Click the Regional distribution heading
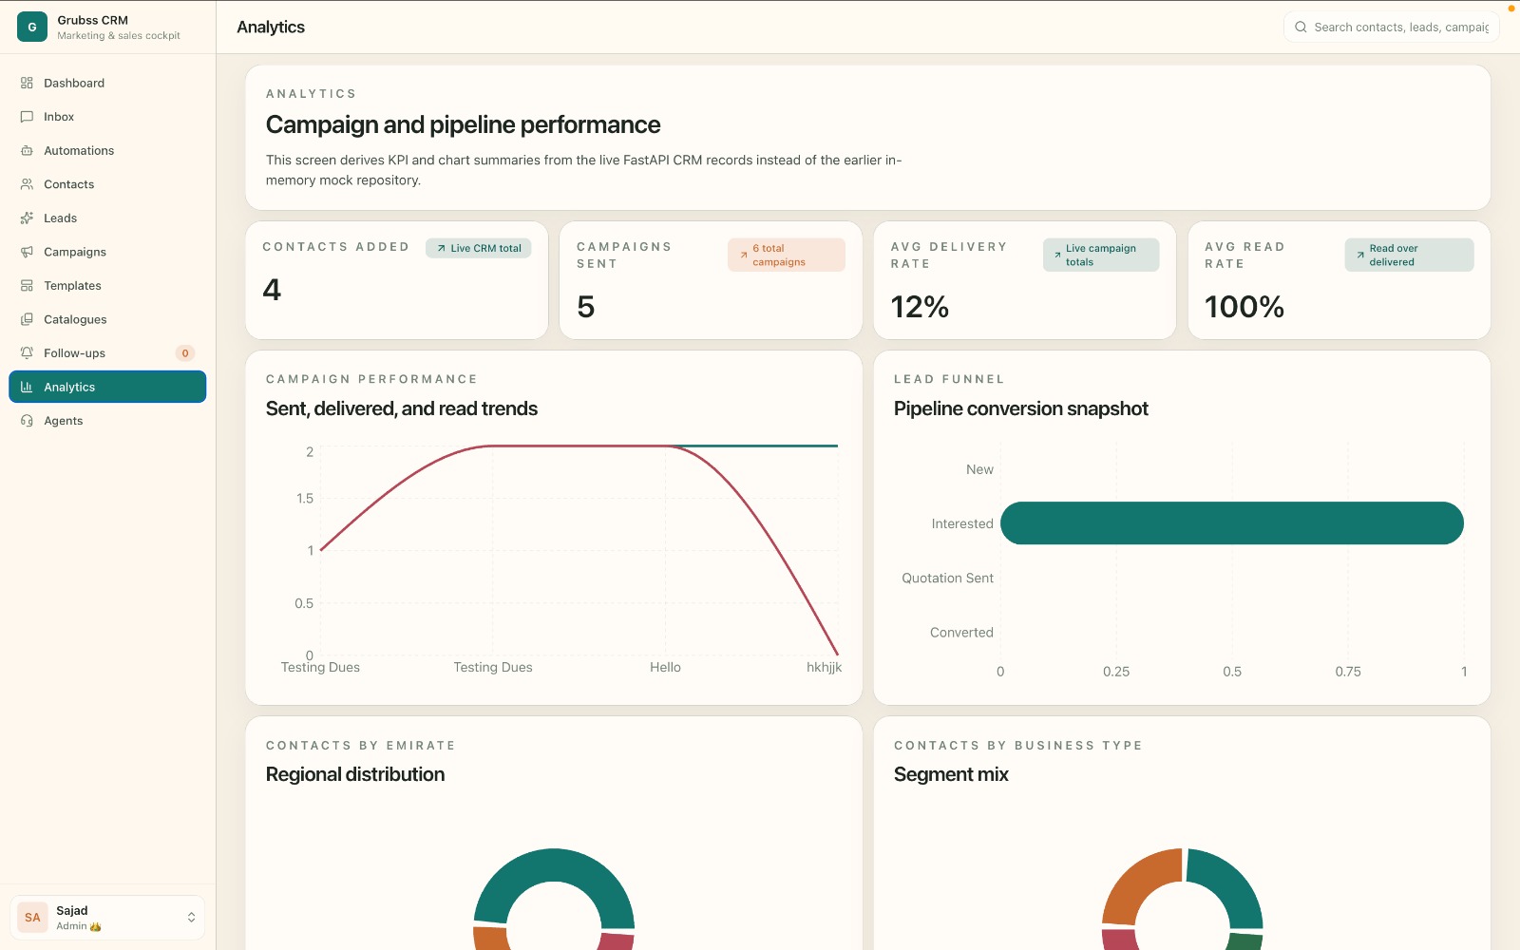 click(355, 774)
